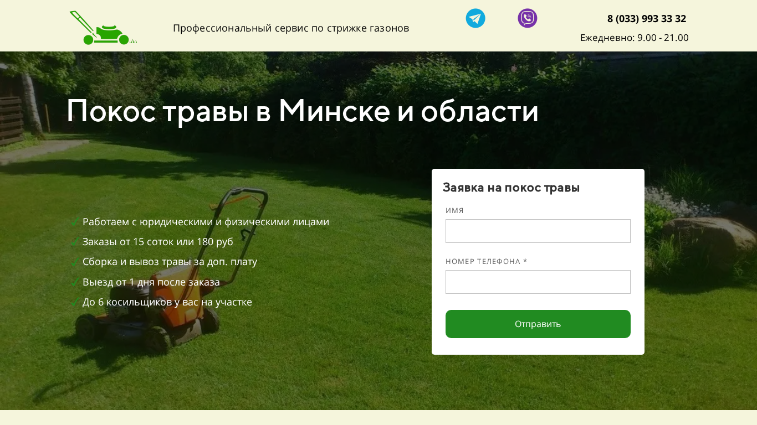Screen dimensions: 757x425
Task: Call the phone number 8 (033) 993 33 32
Action: click(x=647, y=19)
